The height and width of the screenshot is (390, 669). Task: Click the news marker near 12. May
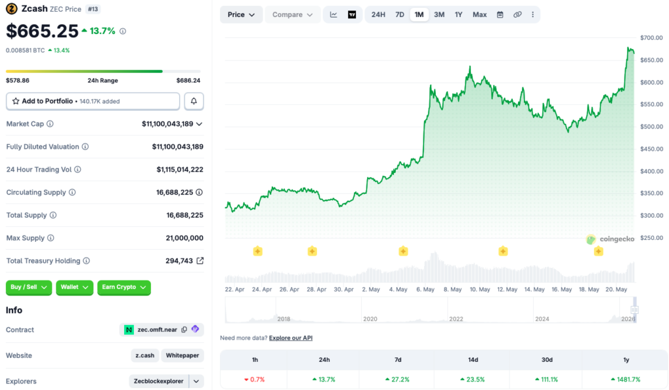503,251
